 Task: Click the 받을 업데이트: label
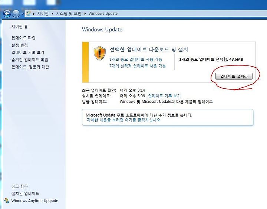pyautogui.click(x=95, y=102)
